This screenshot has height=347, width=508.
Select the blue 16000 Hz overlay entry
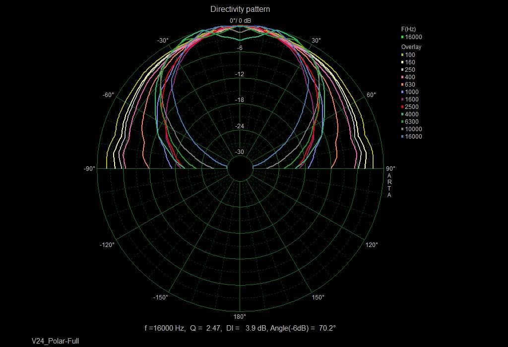pos(413,137)
